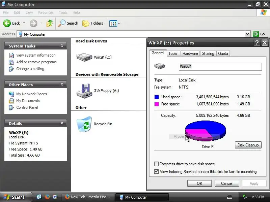Launch the media player quick launch icon
This screenshot has width=270, height=202.
coord(55,197)
